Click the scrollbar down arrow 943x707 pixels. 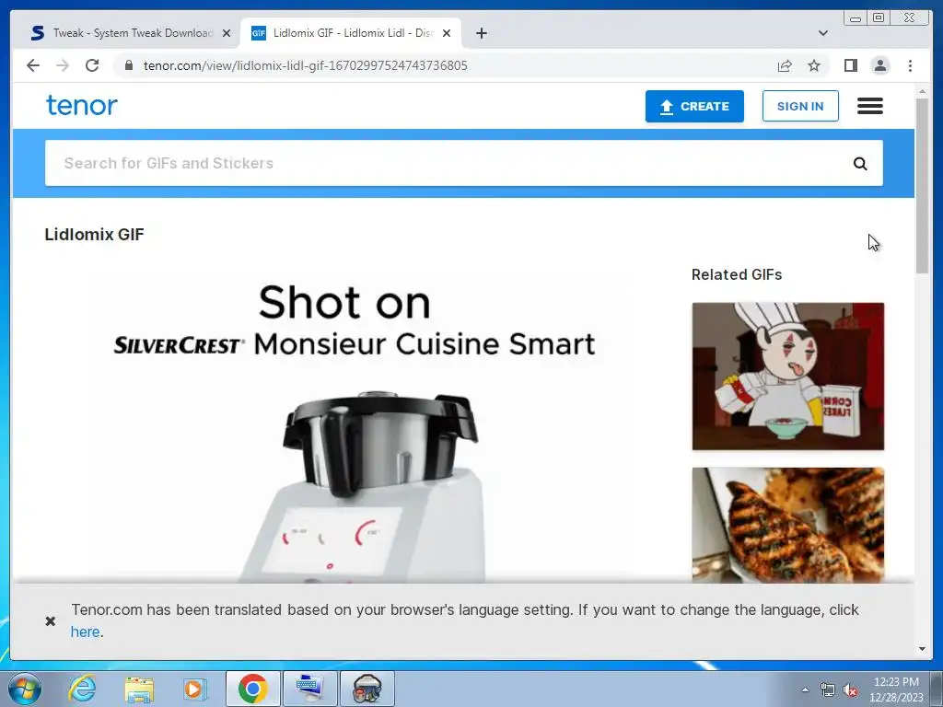click(x=922, y=649)
